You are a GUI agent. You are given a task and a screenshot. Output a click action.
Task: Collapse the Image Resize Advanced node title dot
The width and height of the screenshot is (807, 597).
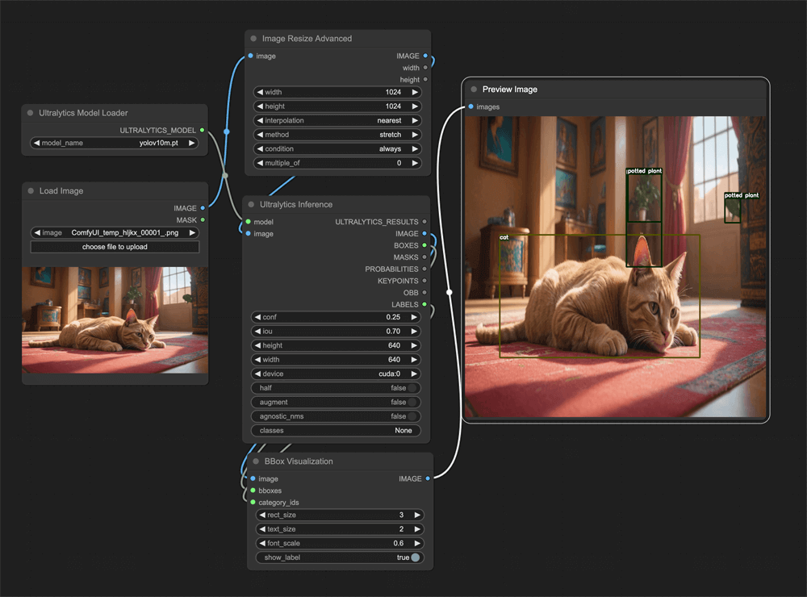tap(253, 39)
